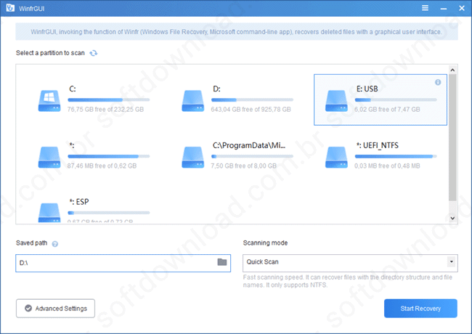Click the ESP usage progress bar
The height and width of the screenshot is (334, 472).
coord(109,213)
